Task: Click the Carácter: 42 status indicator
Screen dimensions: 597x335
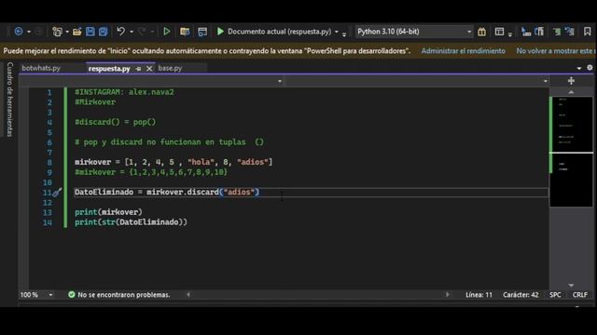Action: point(521,295)
